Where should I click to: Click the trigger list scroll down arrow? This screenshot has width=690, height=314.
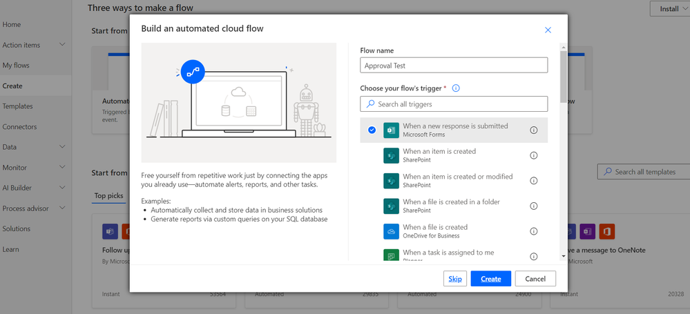tap(564, 257)
